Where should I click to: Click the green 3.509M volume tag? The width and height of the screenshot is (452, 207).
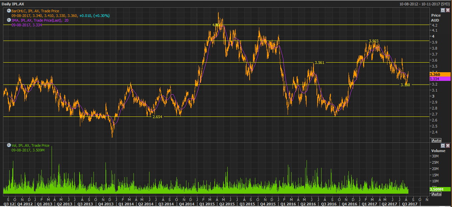click(440, 189)
